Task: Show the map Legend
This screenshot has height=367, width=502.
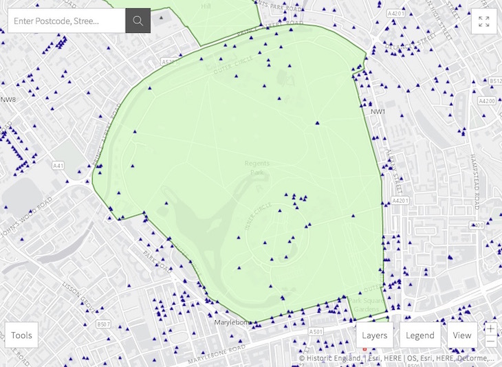Action: pyautogui.click(x=419, y=335)
